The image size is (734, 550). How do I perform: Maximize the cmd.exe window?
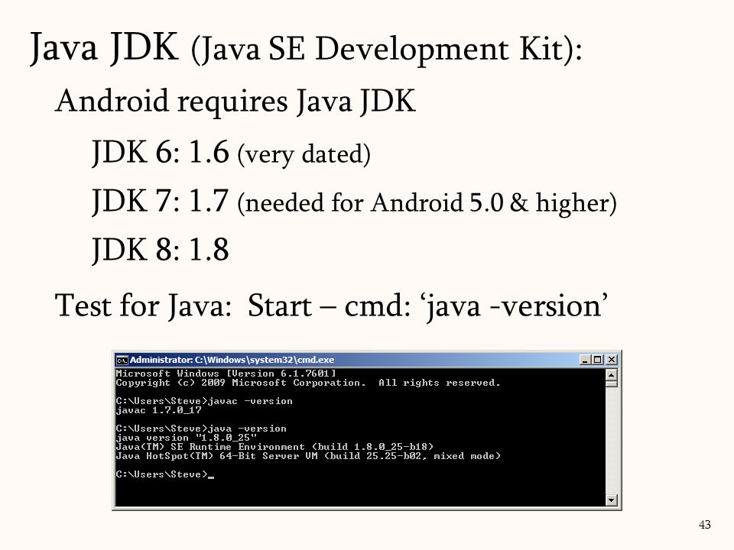(597, 360)
